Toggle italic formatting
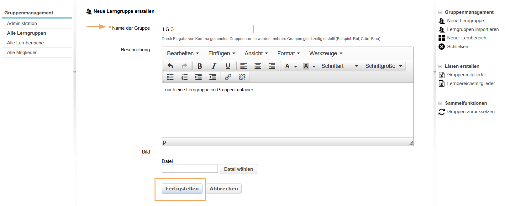Viewport: 505px width, 206px height. [214, 66]
